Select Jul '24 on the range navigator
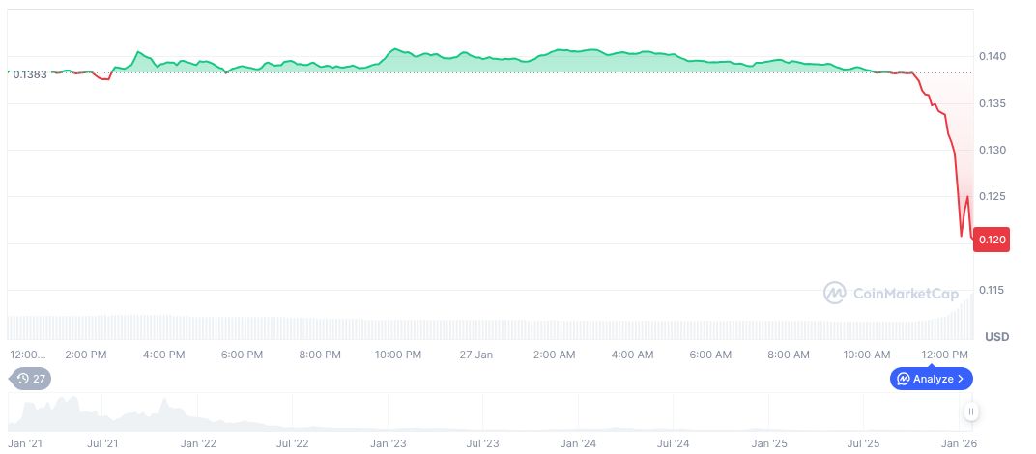The width and height of the screenshot is (1036, 454). pos(674,443)
